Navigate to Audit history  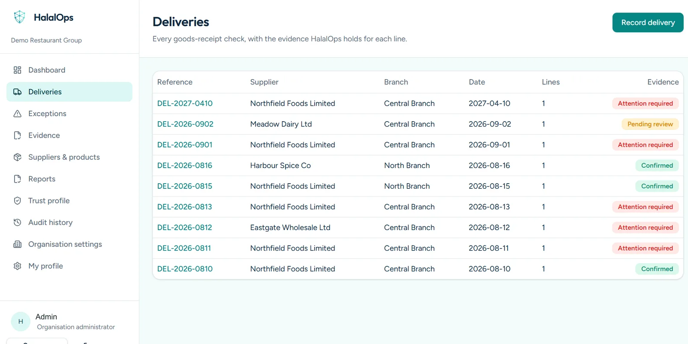pyautogui.click(x=69, y=222)
